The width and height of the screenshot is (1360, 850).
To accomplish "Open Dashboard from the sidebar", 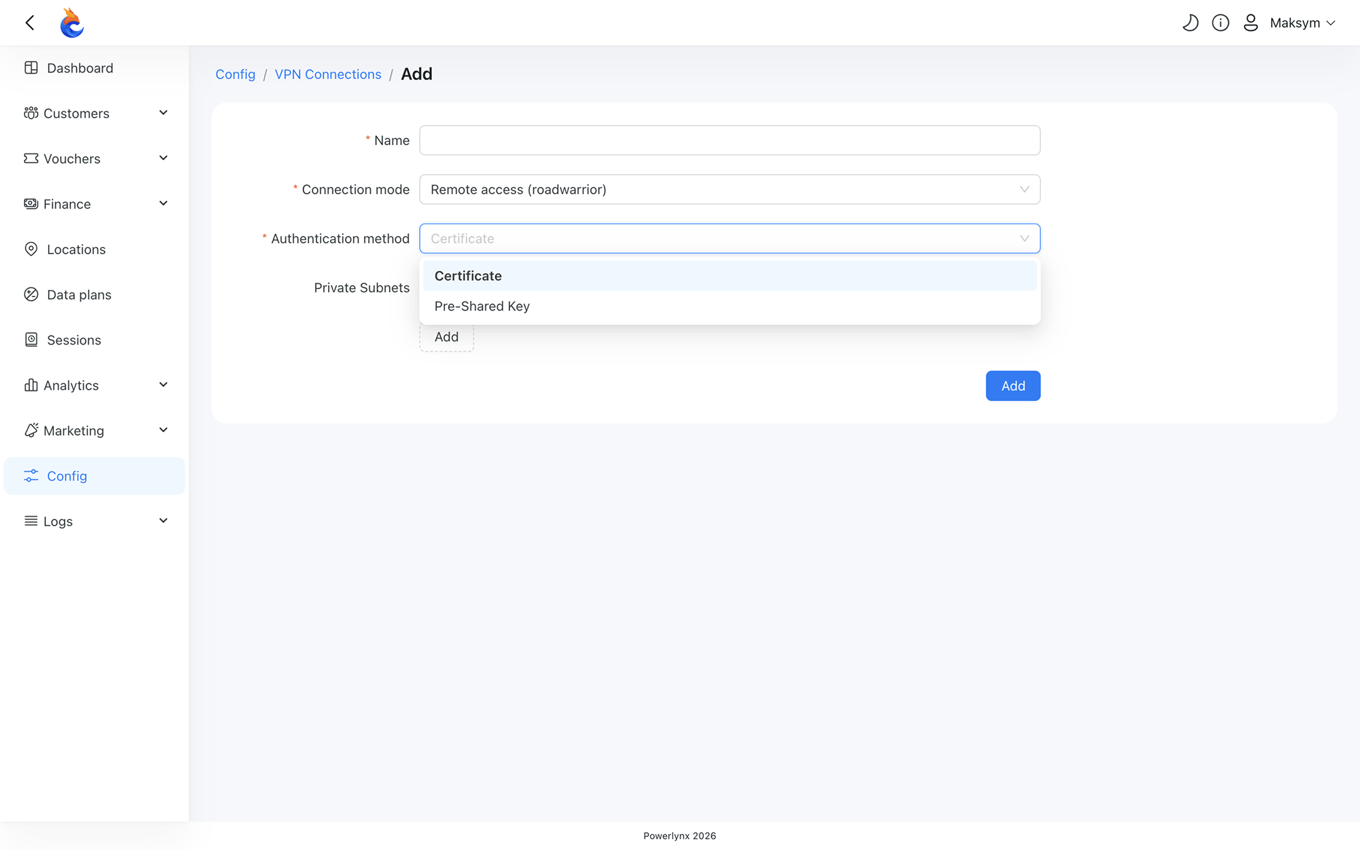I will pyautogui.click(x=94, y=68).
